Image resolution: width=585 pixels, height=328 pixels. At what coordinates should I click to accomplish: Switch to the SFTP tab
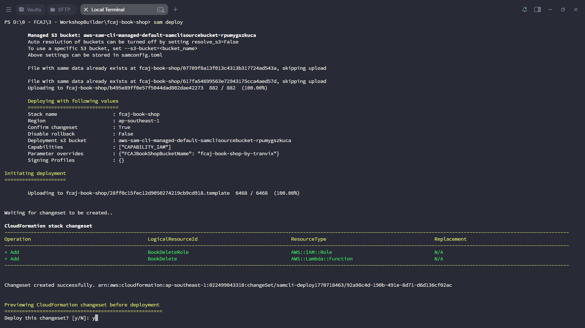tap(61, 9)
